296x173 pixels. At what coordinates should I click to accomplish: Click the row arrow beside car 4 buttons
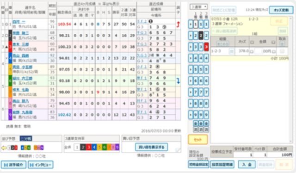191,58
